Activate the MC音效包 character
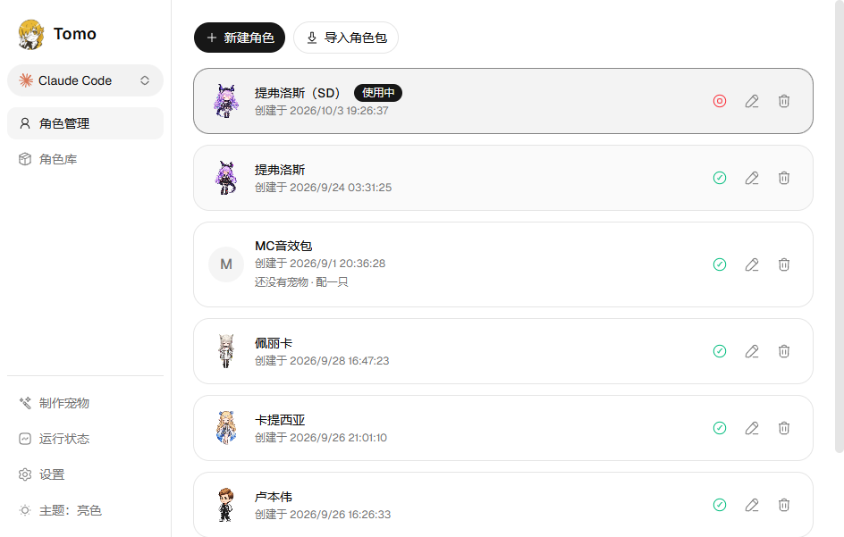This screenshot has width=844, height=537. tap(720, 264)
